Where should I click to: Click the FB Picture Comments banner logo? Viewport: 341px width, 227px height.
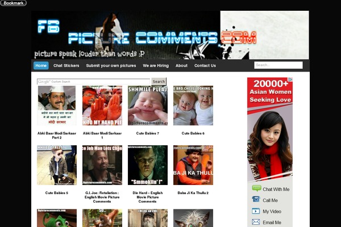coord(170,35)
